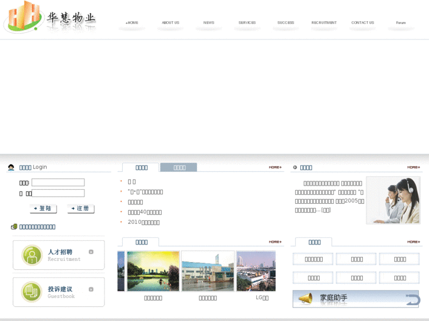Click the last button in the bottom service row
Screen dimensions: 429x321
click(x=399, y=278)
